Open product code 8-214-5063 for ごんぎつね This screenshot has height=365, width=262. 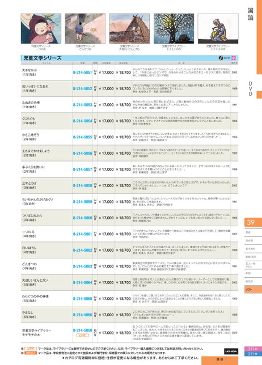coord(82,266)
